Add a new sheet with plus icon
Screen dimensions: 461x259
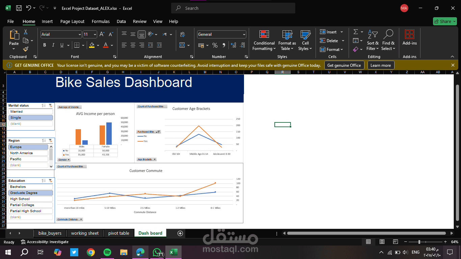(180, 233)
